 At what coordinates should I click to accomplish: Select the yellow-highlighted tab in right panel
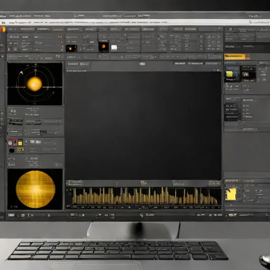pyautogui.click(x=235, y=56)
